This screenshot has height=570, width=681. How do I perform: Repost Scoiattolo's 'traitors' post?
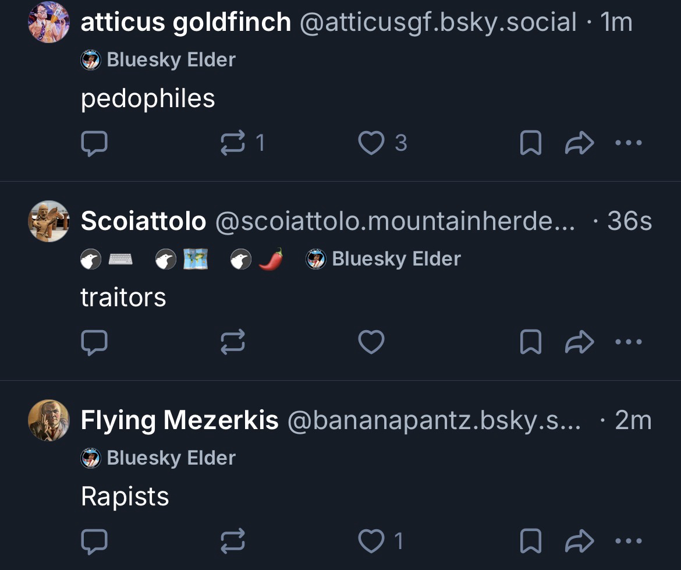233,342
